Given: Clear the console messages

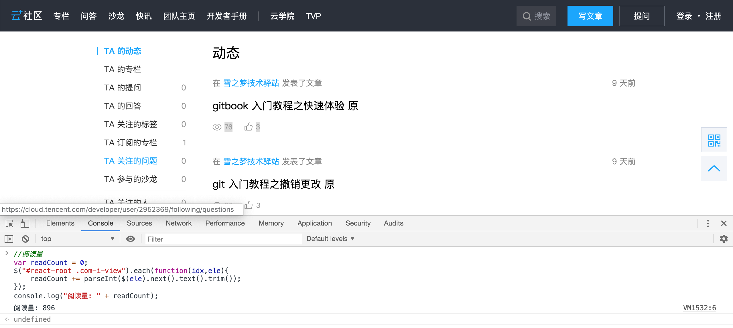Looking at the screenshot, I should pyautogui.click(x=25, y=238).
